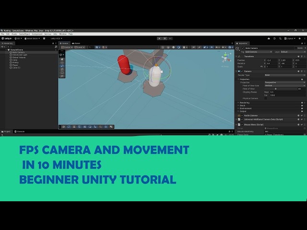
Task: Open the Asset Store dropdown
Action: [32, 38]
